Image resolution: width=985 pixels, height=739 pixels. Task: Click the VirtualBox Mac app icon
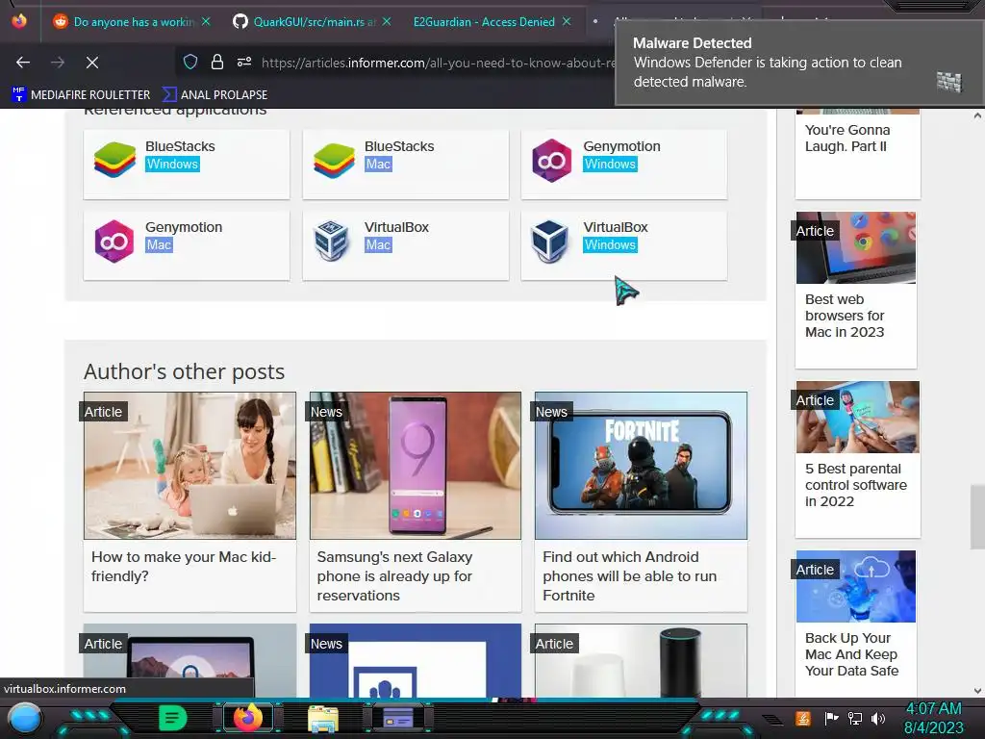332,241
